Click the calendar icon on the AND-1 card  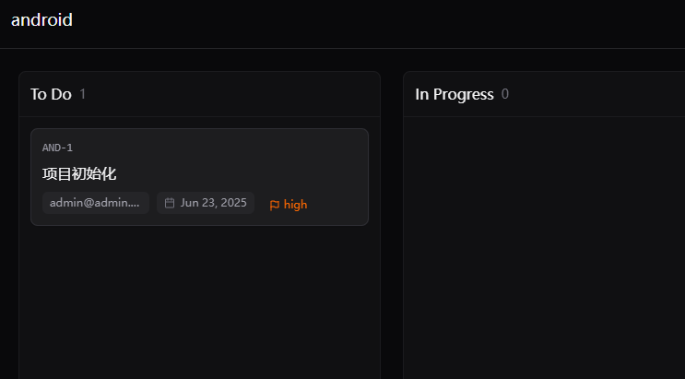pos(170,203)
